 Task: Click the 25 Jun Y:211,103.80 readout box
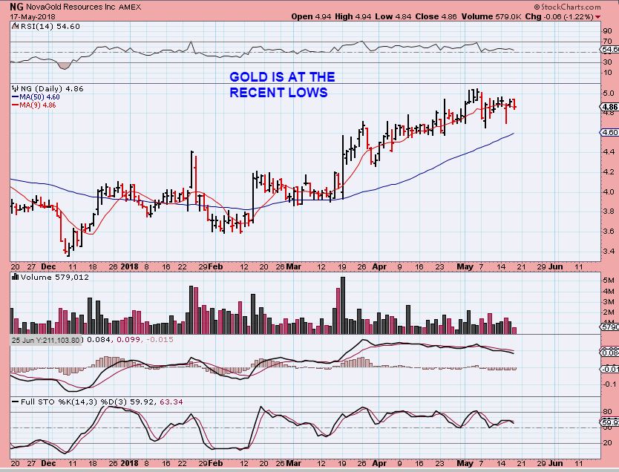(46, 340)
